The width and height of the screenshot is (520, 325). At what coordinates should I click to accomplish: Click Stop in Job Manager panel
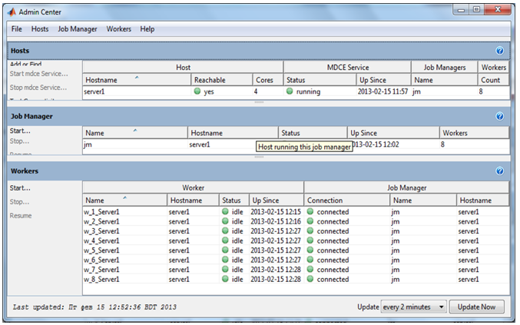pyautogui.click(x=19, y=141)
